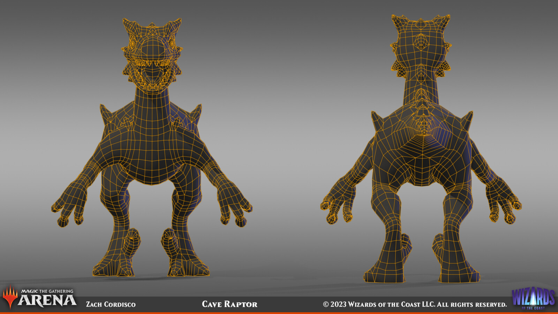
Task: Click the Magic The Gathering Arena logo
Action: pos(39,298)
